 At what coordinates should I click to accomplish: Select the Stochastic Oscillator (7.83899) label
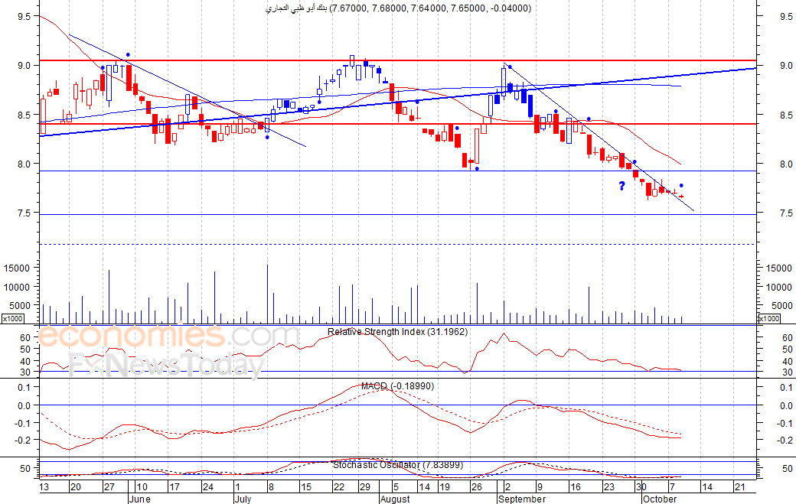(x=398, y=464)
